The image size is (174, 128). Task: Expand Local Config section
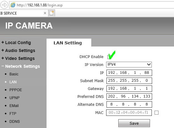pos(16,43)
